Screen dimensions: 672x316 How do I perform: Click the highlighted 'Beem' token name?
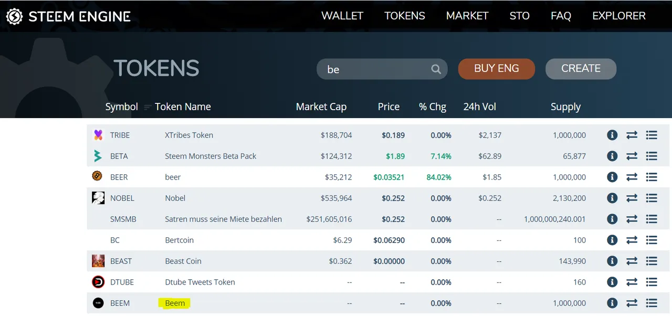[x=175, y=303]
